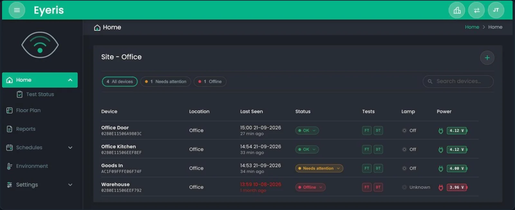The image size is (515, 210).
Task: Collapse the Home sidebar section chevron
Action: tap(70, 80)
